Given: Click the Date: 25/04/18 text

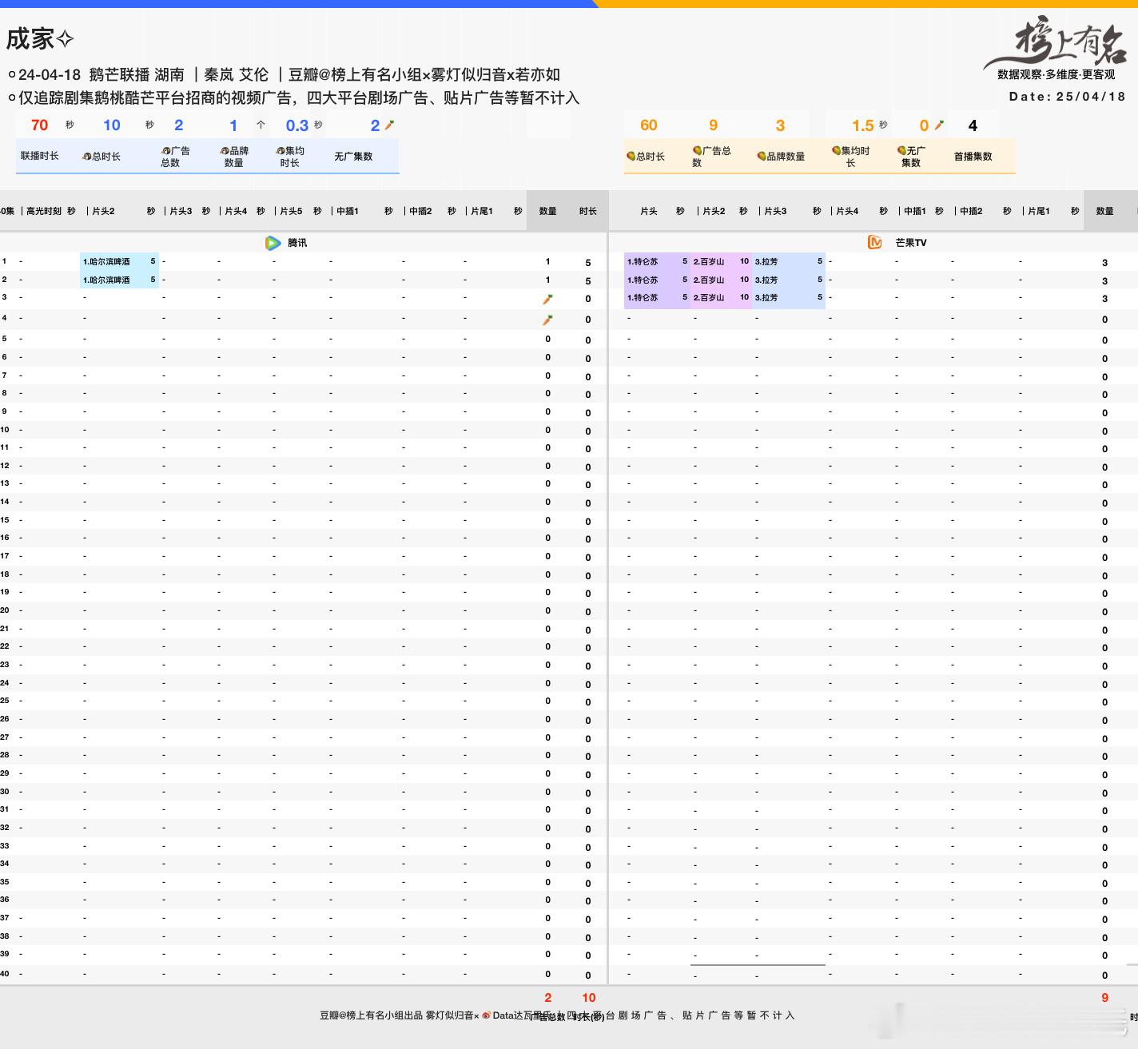Looking at the screenshot, I should tap(1067, 96).
